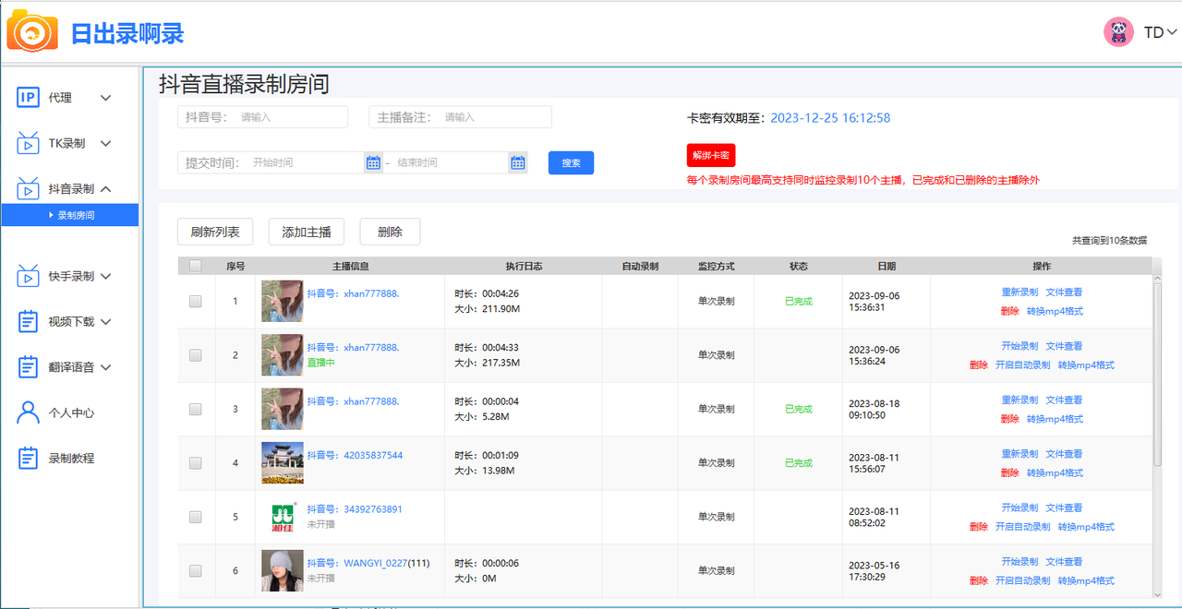1182x609 pixels.
Task: Click the landscape thumbnail in row 4
Action: (x=283, y=462)
